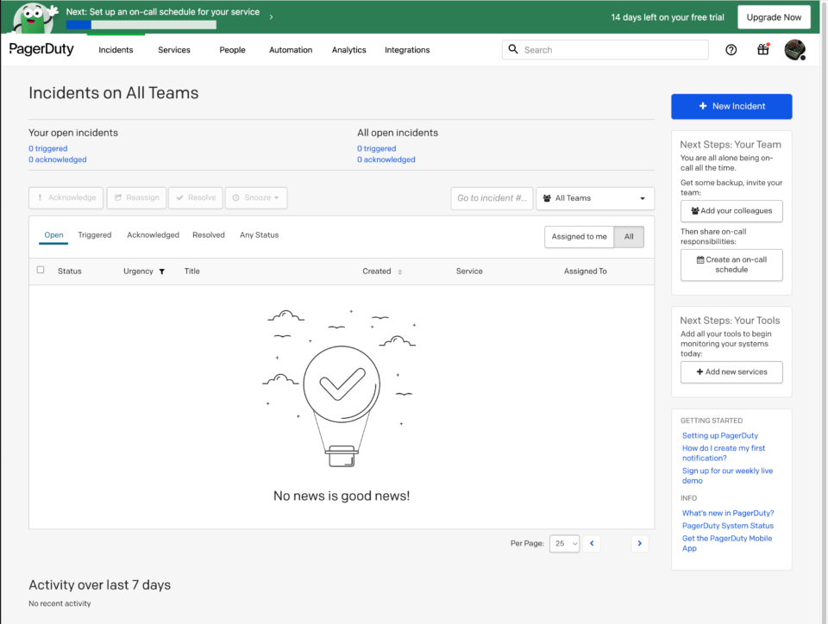Switch to Assigned to me view
Screen dimensions: 828x624
click(x=579, y=236)
